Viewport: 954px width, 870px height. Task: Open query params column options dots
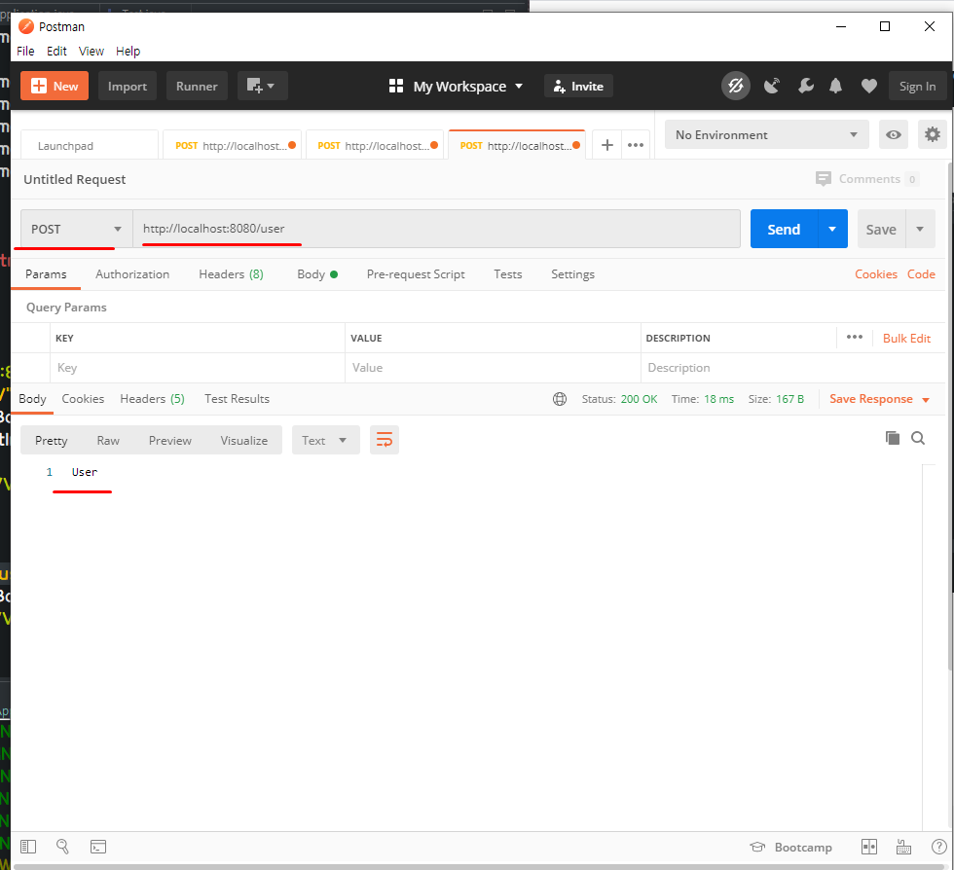[855, 337]
